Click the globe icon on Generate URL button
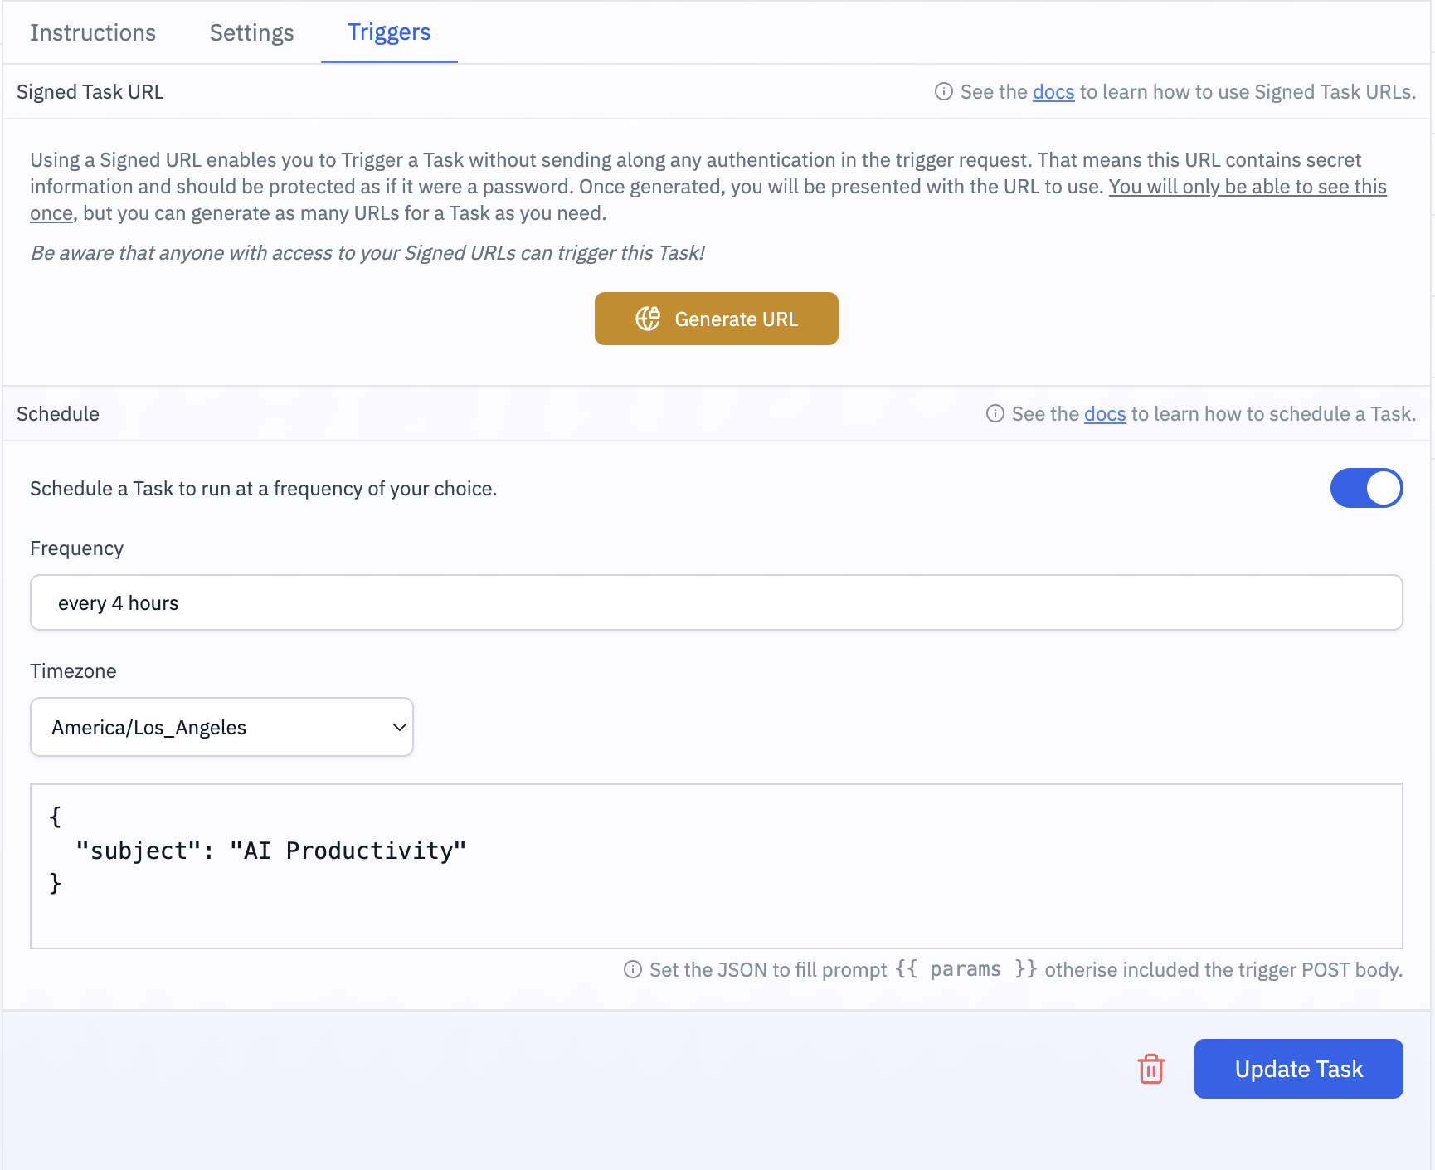The height and width of the screenshot is (1170, 1435). point(649,319)
